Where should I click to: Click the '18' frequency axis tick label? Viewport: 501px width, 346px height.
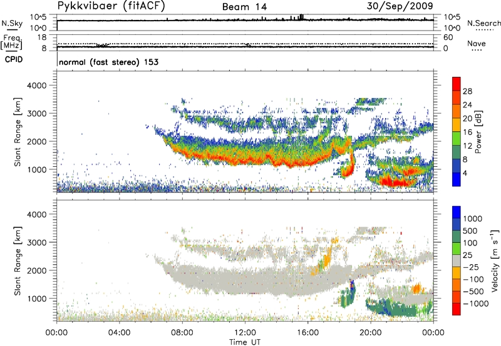[42, 37]
